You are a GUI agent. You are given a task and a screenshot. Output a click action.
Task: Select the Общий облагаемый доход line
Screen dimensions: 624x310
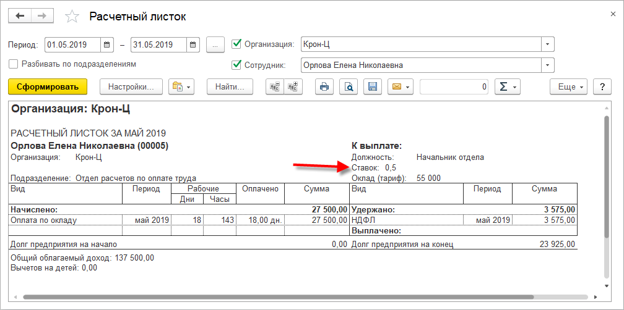82,258
